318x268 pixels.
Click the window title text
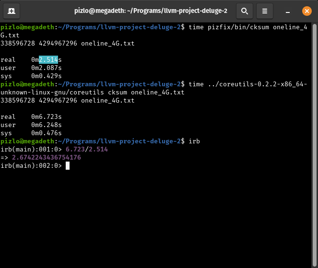pyautogui.click(x=151, y=11)
